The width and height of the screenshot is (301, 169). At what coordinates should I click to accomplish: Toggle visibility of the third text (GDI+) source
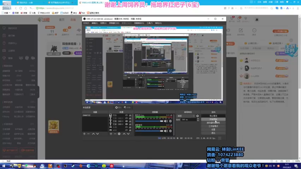click(x=126, y=124)
